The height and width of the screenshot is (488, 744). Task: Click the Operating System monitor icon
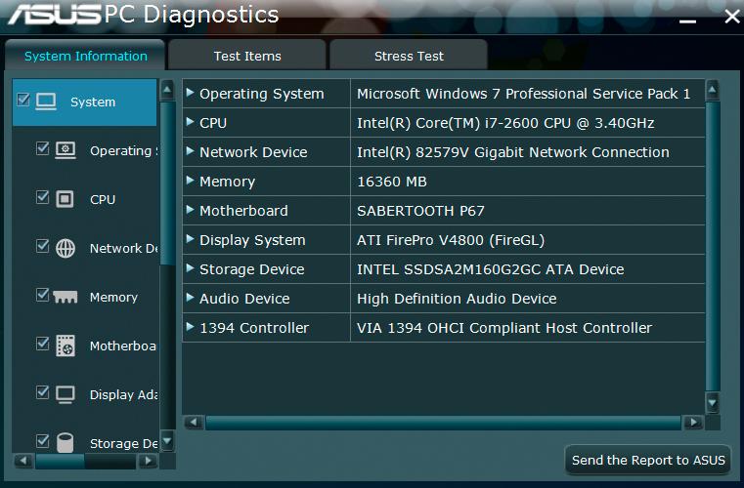(66, 150)
